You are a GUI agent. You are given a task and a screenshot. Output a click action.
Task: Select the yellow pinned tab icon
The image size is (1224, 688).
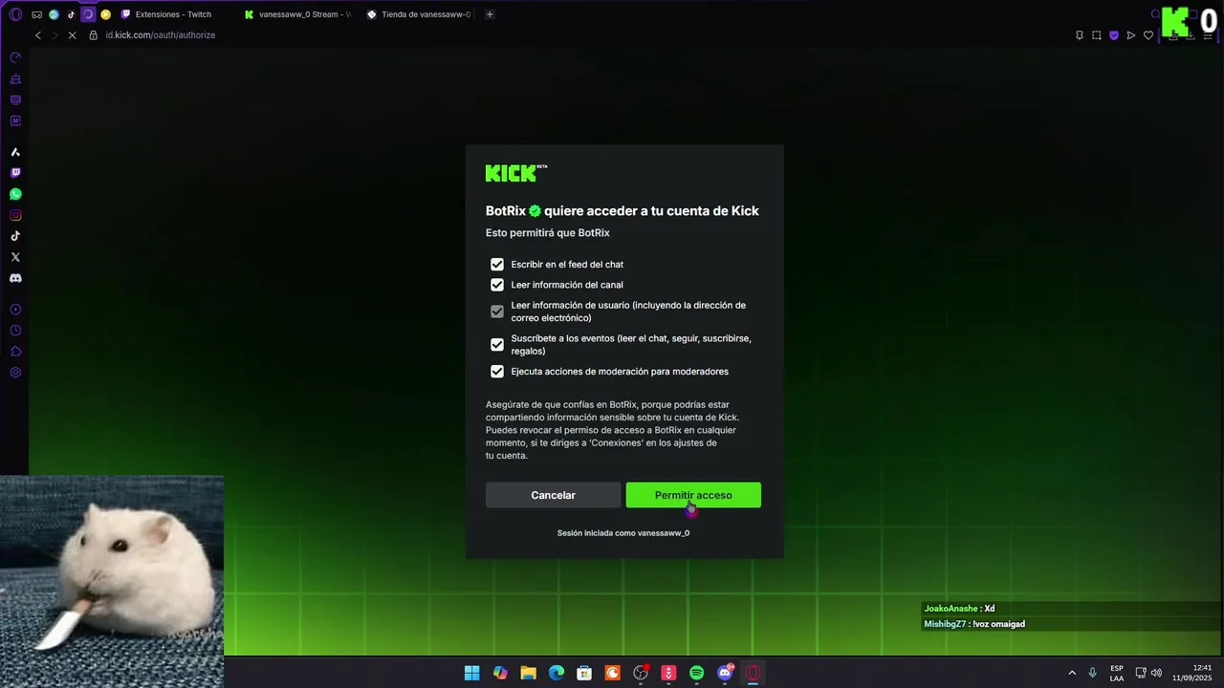(105, 14)
